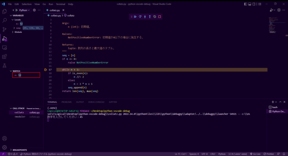Screen dimensions: 288x156
Task: Select the bash terminal entry
Action: click(x=277, y=107)
